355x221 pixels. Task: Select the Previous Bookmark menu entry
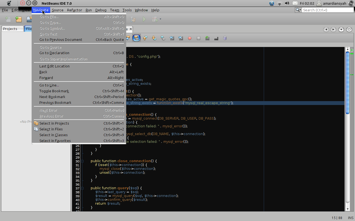pyautogui.click(x=79, y=103)
